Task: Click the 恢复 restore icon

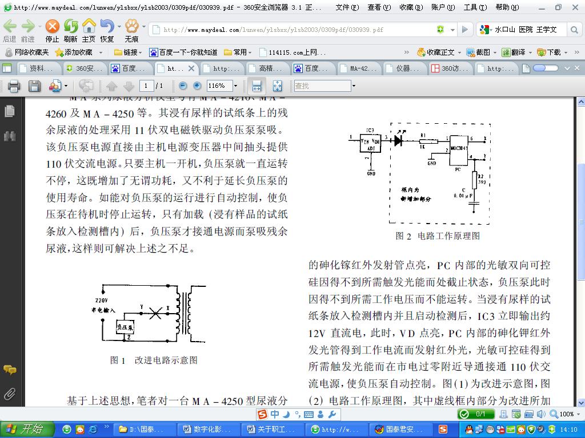Action: point(107,26)
